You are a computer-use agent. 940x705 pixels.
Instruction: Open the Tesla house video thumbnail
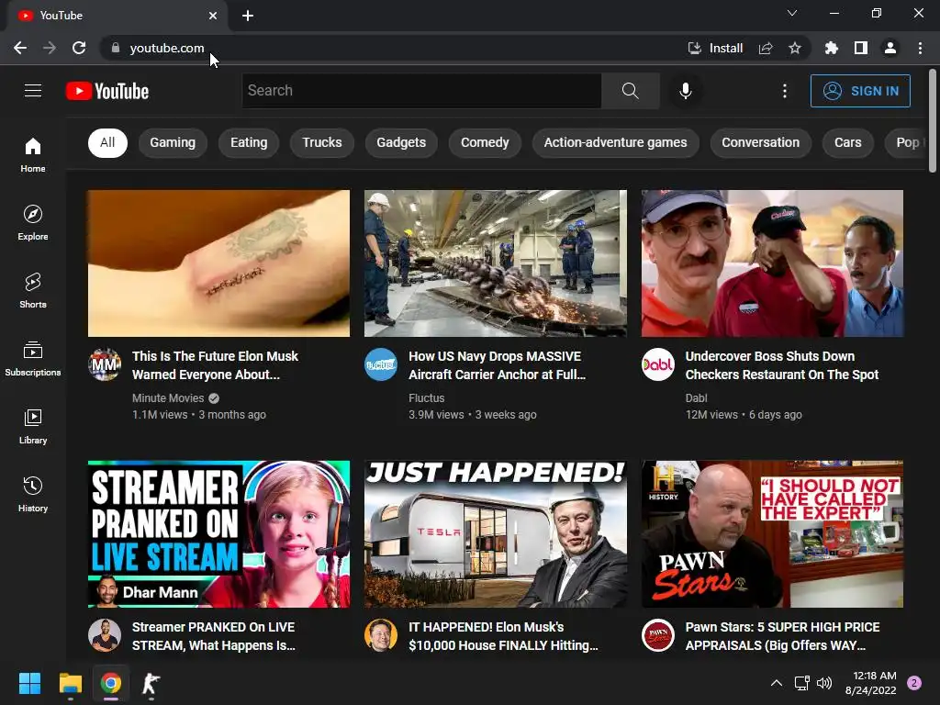(x=495, y=534)
